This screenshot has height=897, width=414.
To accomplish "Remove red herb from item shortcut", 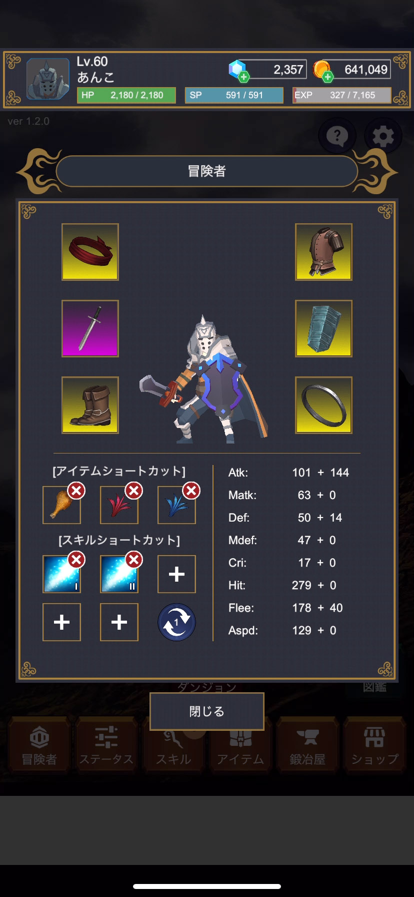I will coord(134,491).
